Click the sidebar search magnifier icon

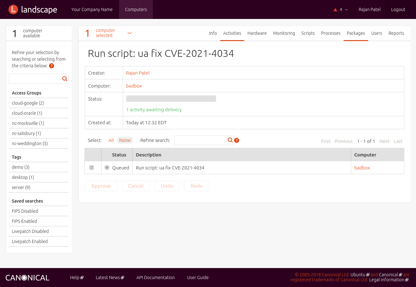[65, 79]
